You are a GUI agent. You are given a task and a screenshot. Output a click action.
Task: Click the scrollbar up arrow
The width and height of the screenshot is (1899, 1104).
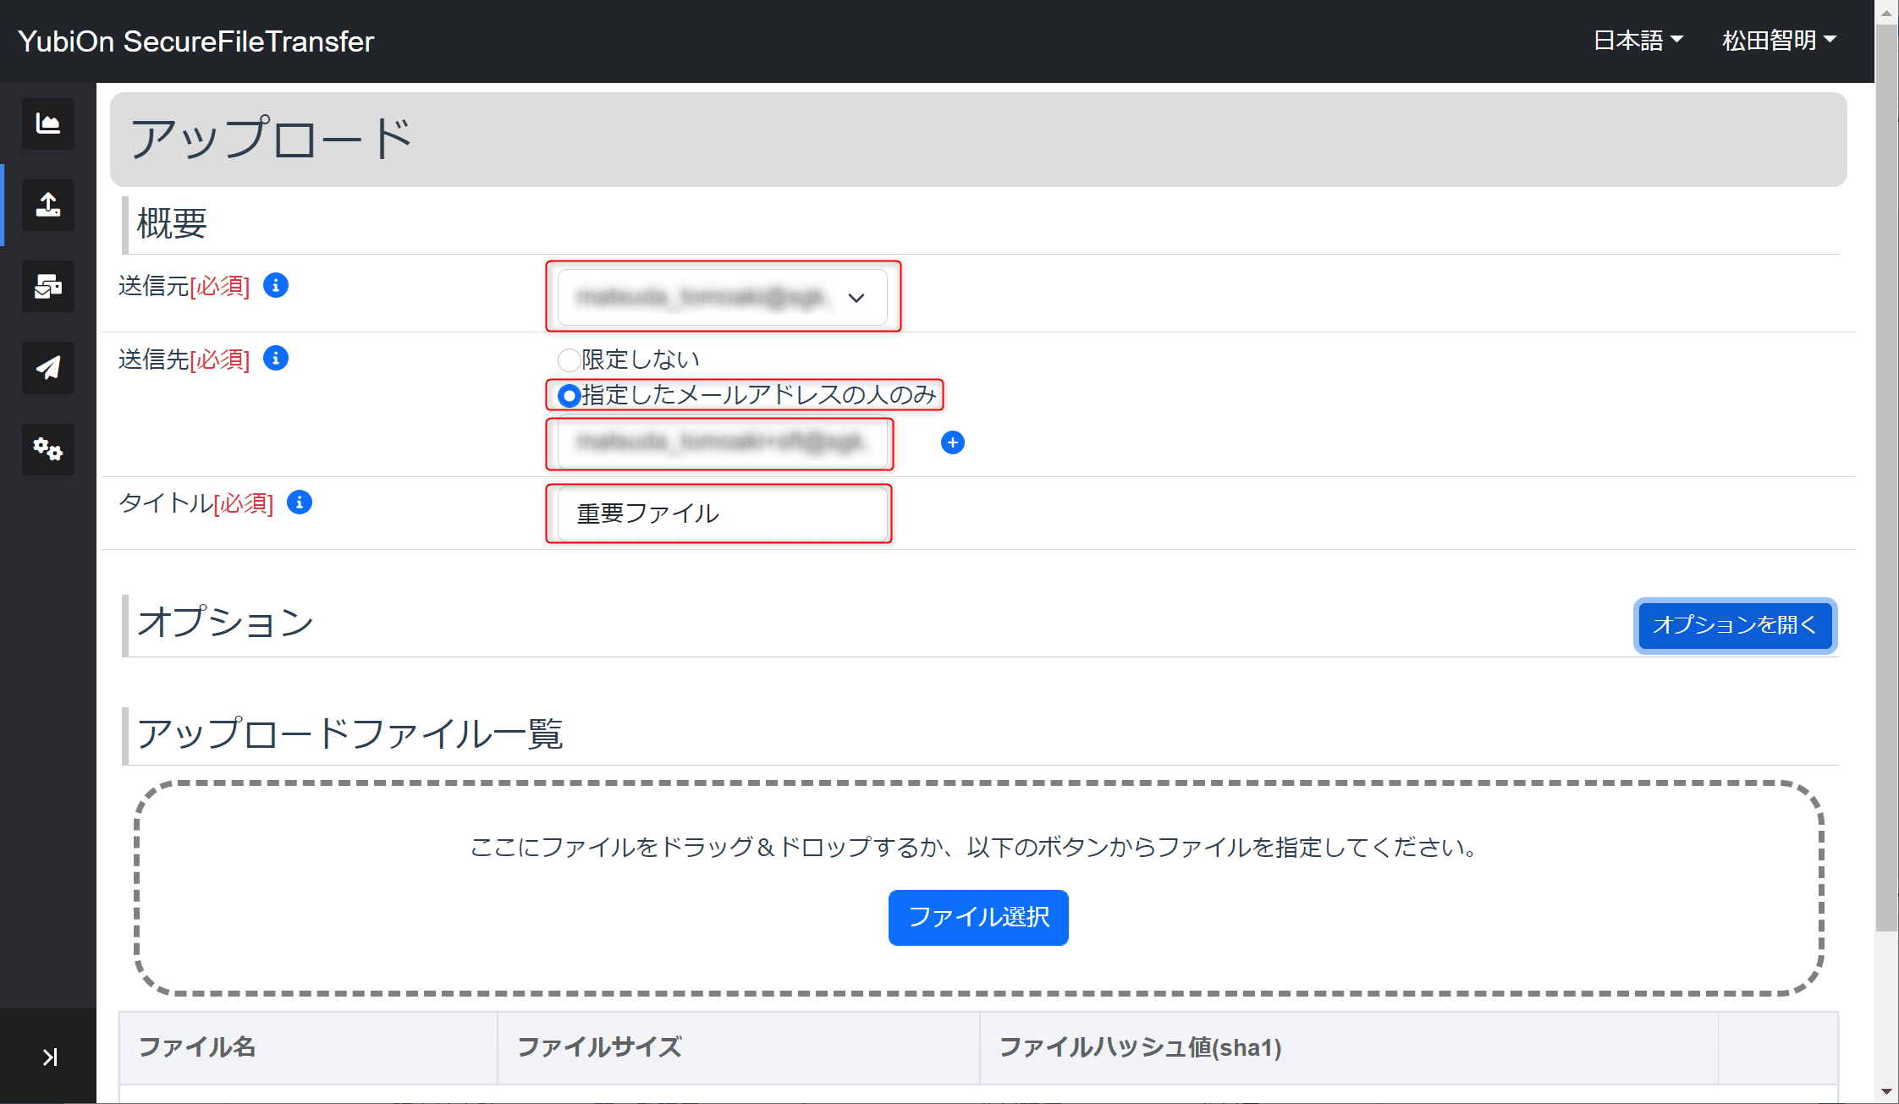point(1886,12)
